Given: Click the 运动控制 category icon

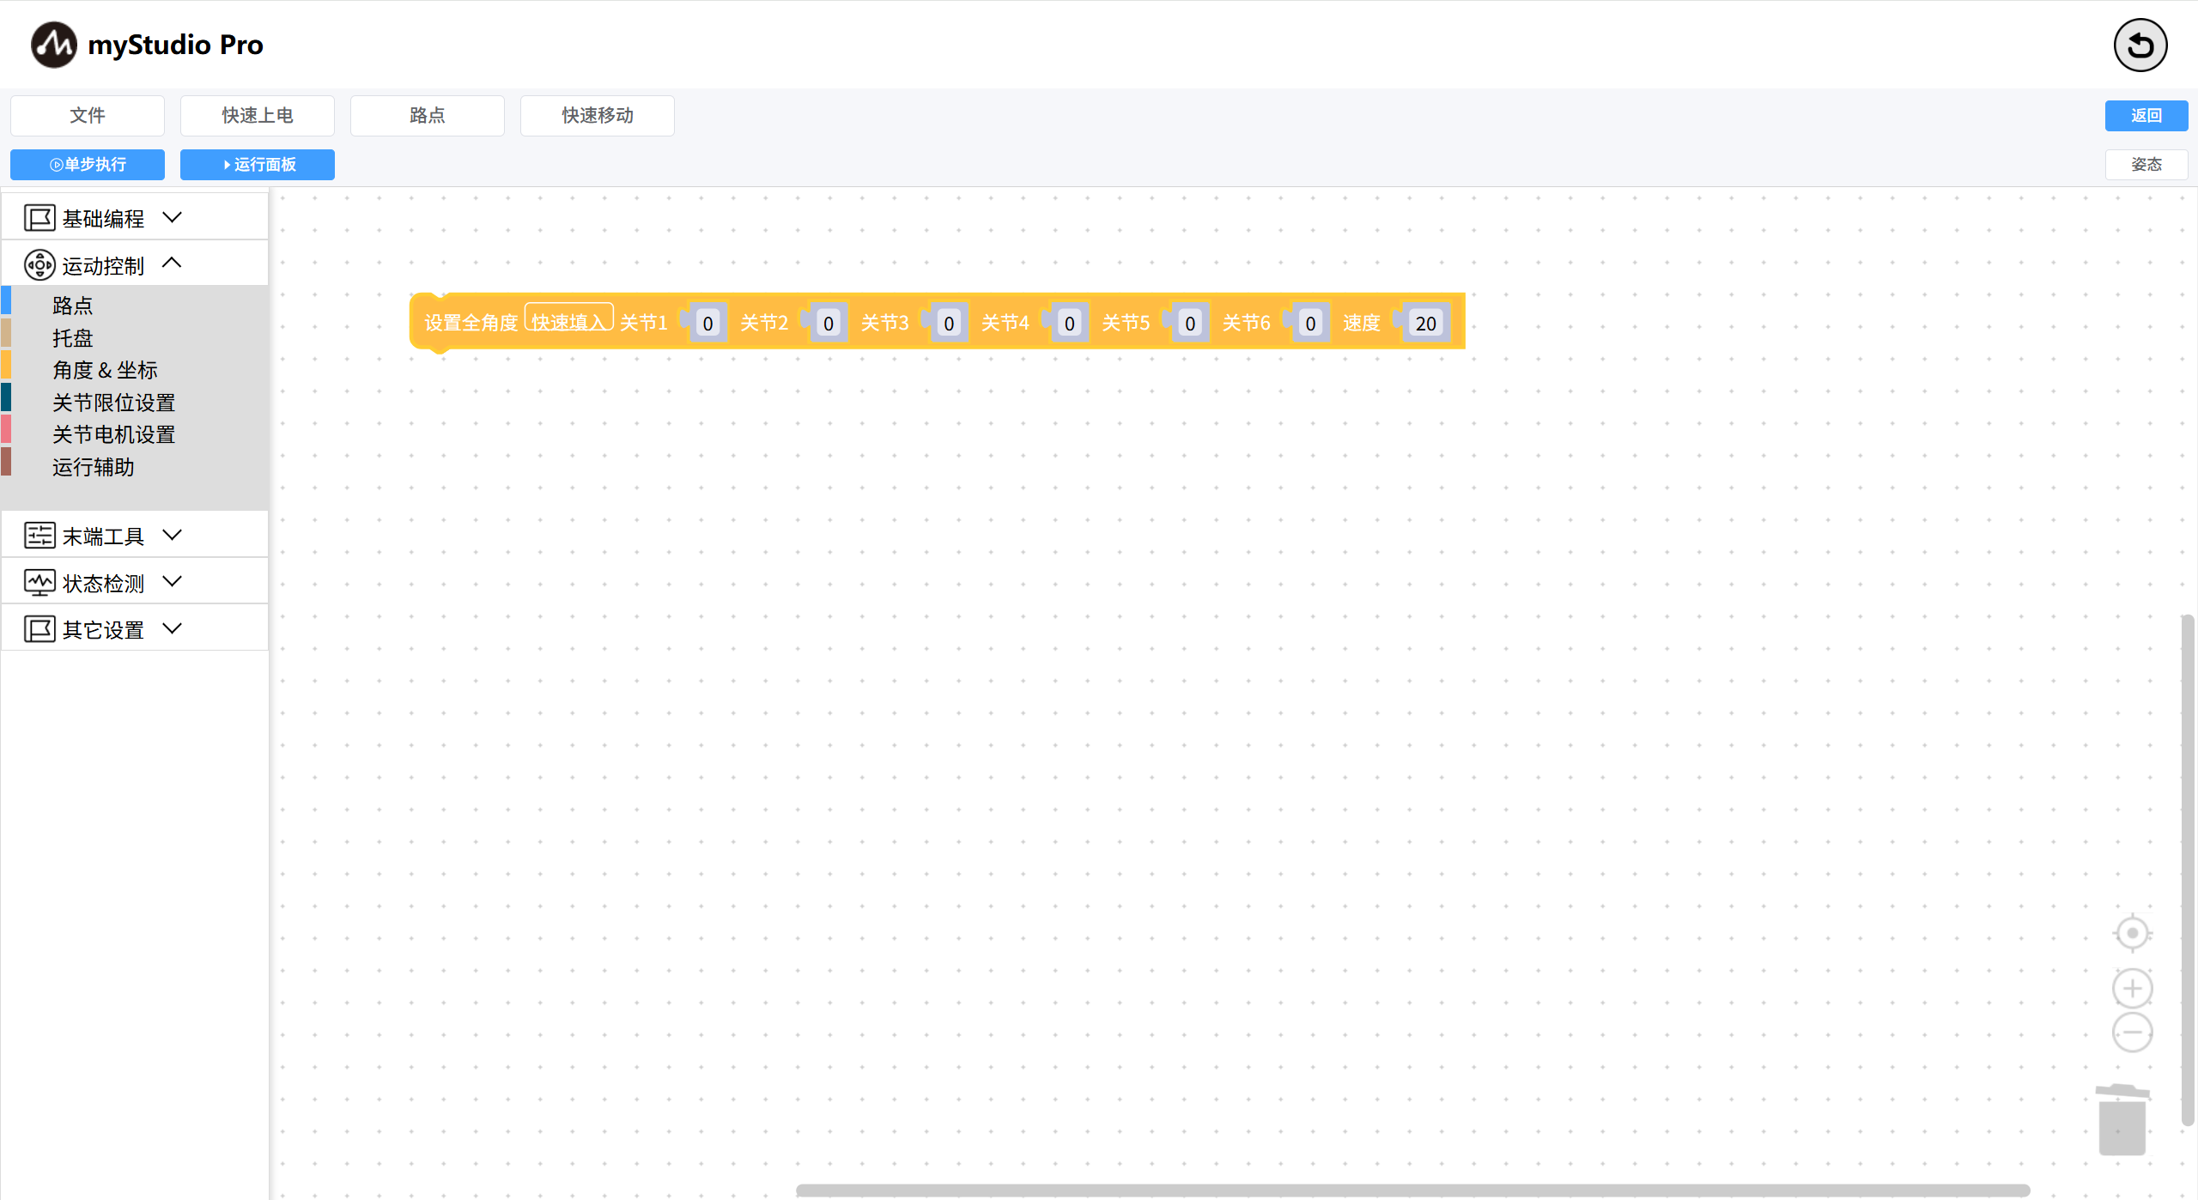Looking at the screenshot, I should (39, 265).
